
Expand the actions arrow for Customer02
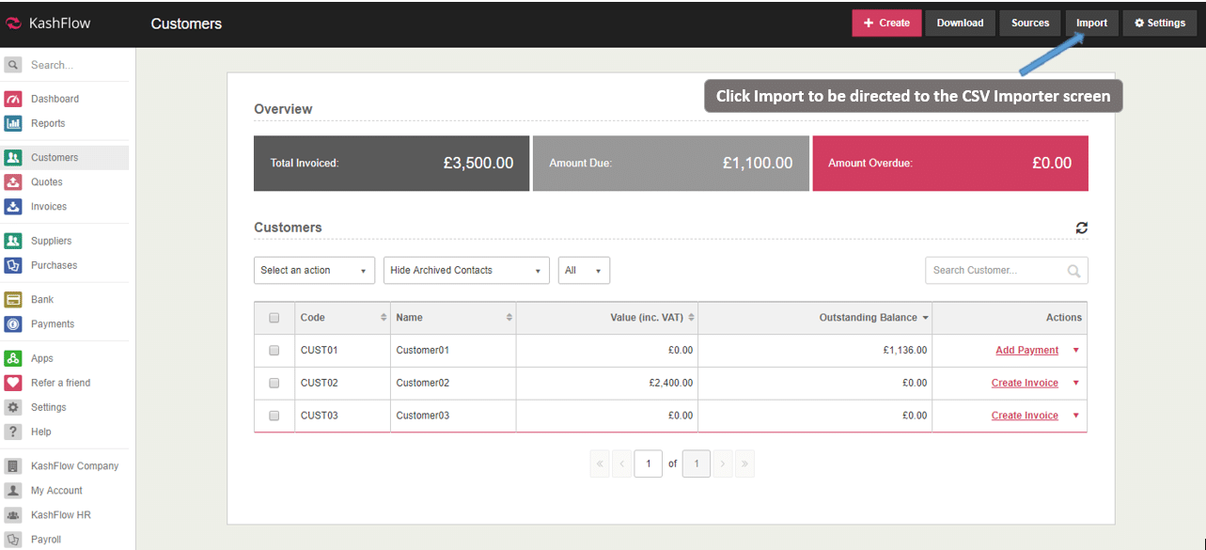pyautogui.click(x=1076, y=383)
